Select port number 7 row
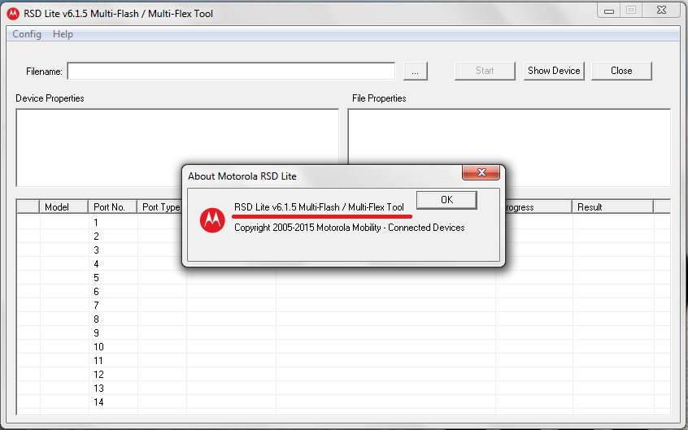This screenshot has width=688, height=430. pyautogui.click(x=343, y=306)
